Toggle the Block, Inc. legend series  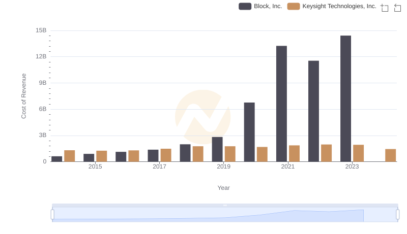pyautogui.click(x=260, y=6)
